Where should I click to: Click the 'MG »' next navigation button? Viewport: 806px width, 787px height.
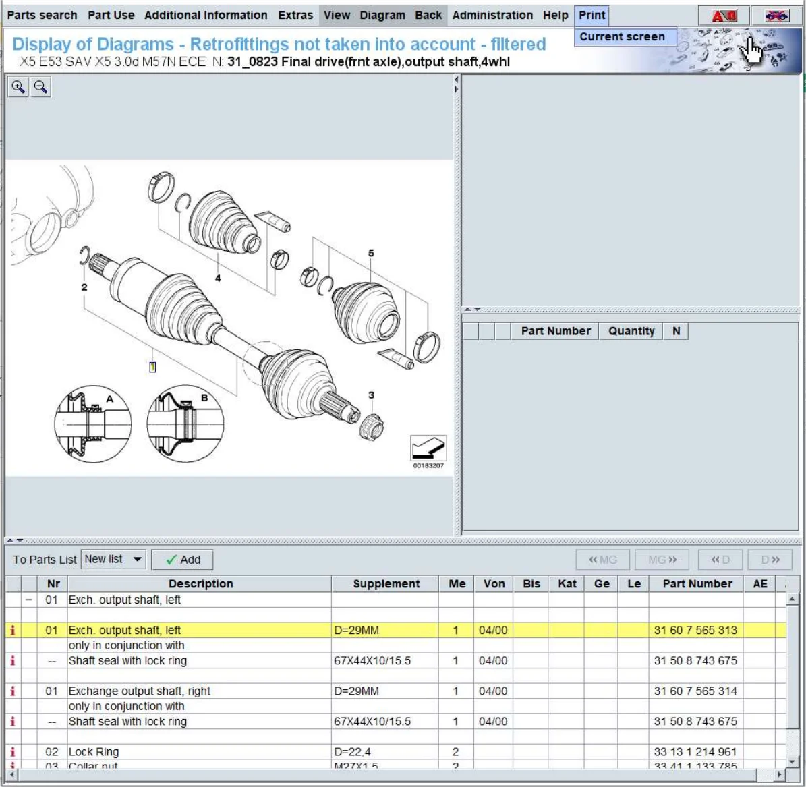pyautogui.click(x=662, y=560)
